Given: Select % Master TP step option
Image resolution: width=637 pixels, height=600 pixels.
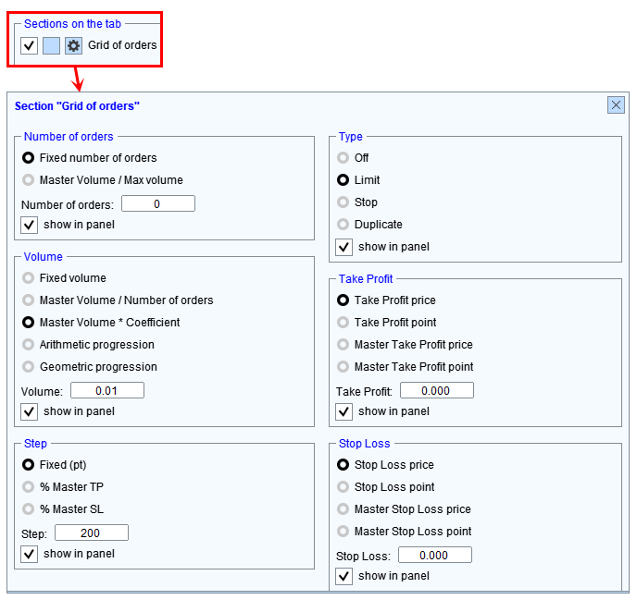Looking at the screenshot, I should 30,487.
